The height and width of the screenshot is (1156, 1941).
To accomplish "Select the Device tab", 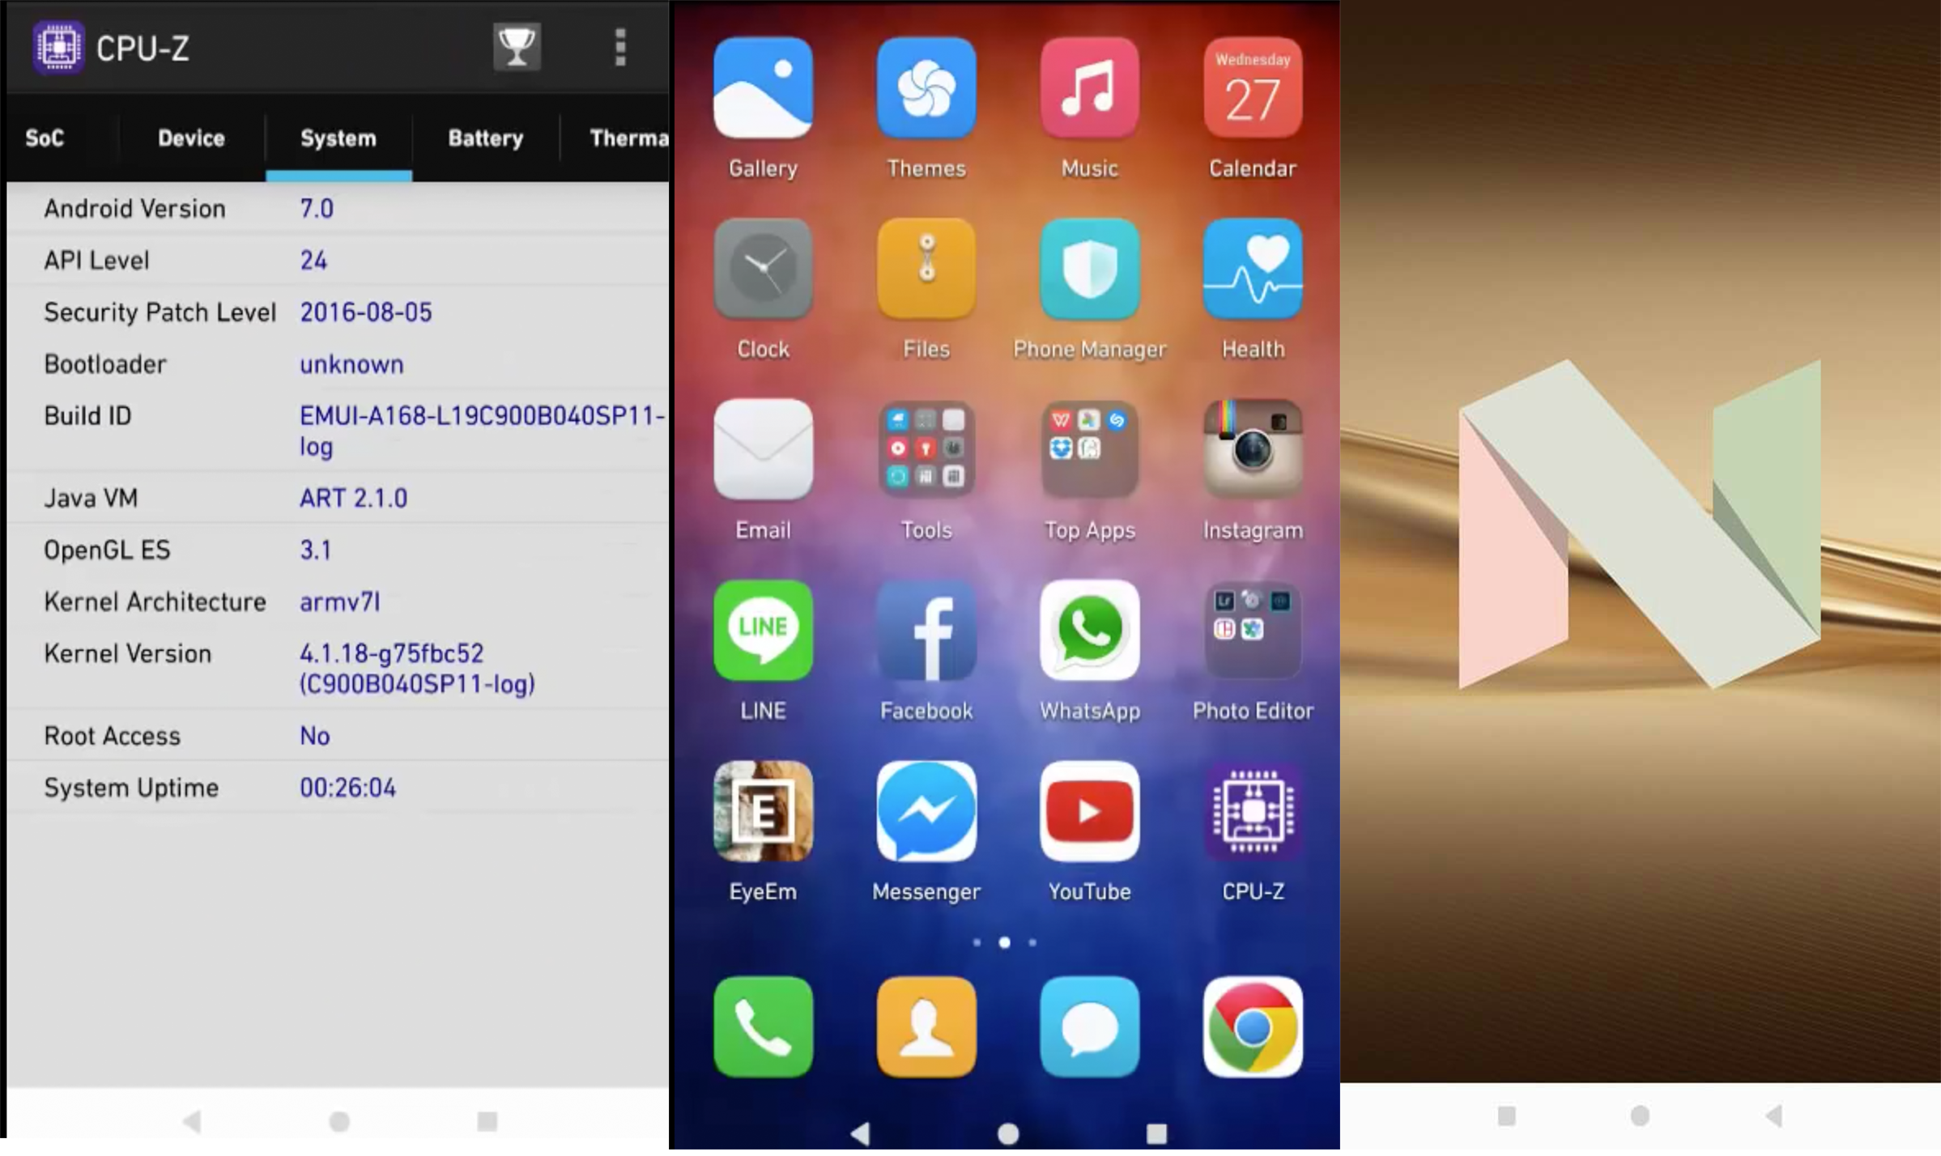I will 190,136.
